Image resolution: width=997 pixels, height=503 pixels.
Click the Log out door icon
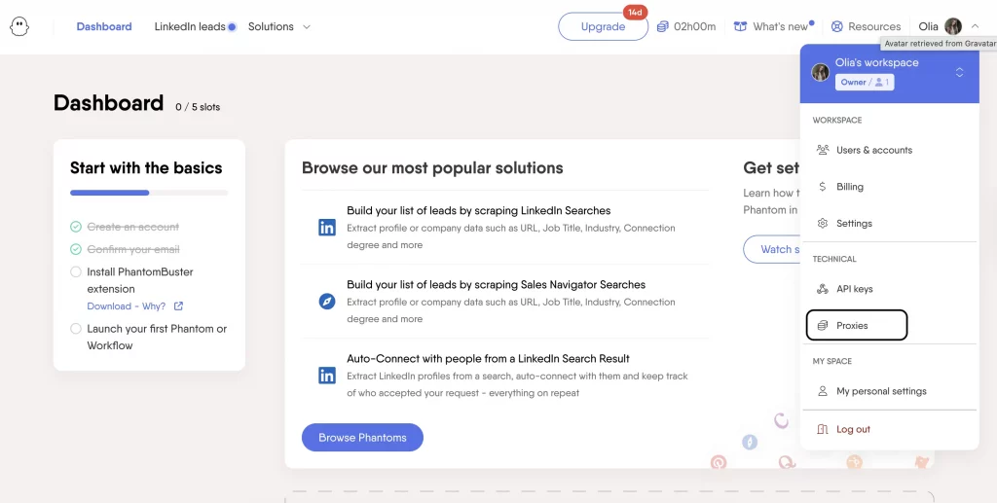pos(823,429)
